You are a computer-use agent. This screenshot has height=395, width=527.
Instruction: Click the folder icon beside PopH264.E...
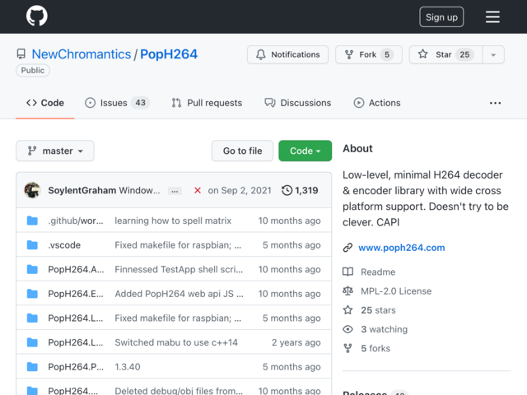click(x=32, y=294)
